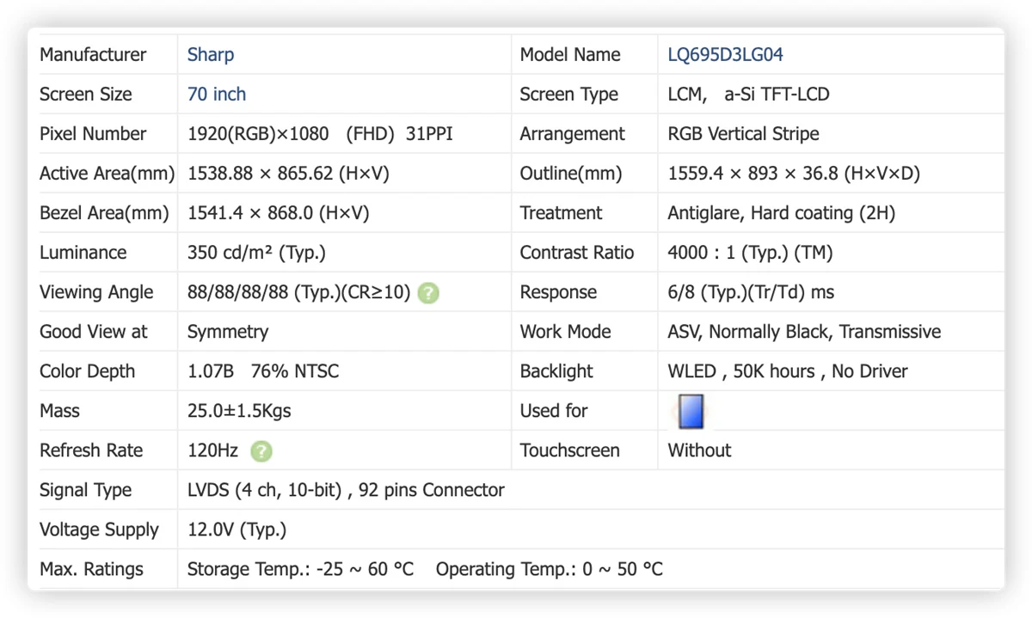Select the Pixel Number label
1032x618 pixels.
tap(93, 133)
